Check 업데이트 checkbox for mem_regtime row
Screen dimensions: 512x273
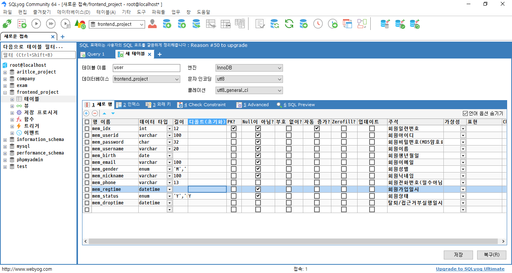click(x=372, y=189)
